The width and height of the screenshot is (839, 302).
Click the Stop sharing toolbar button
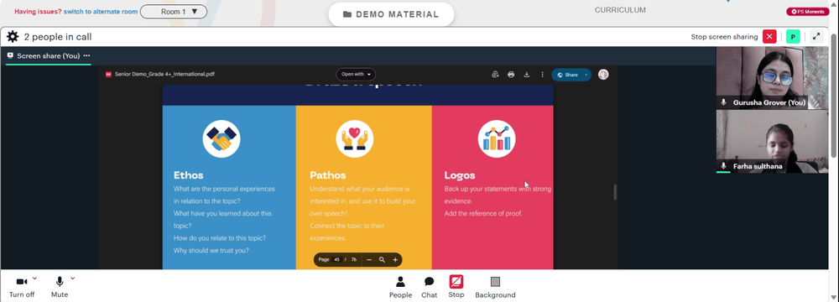456,287
